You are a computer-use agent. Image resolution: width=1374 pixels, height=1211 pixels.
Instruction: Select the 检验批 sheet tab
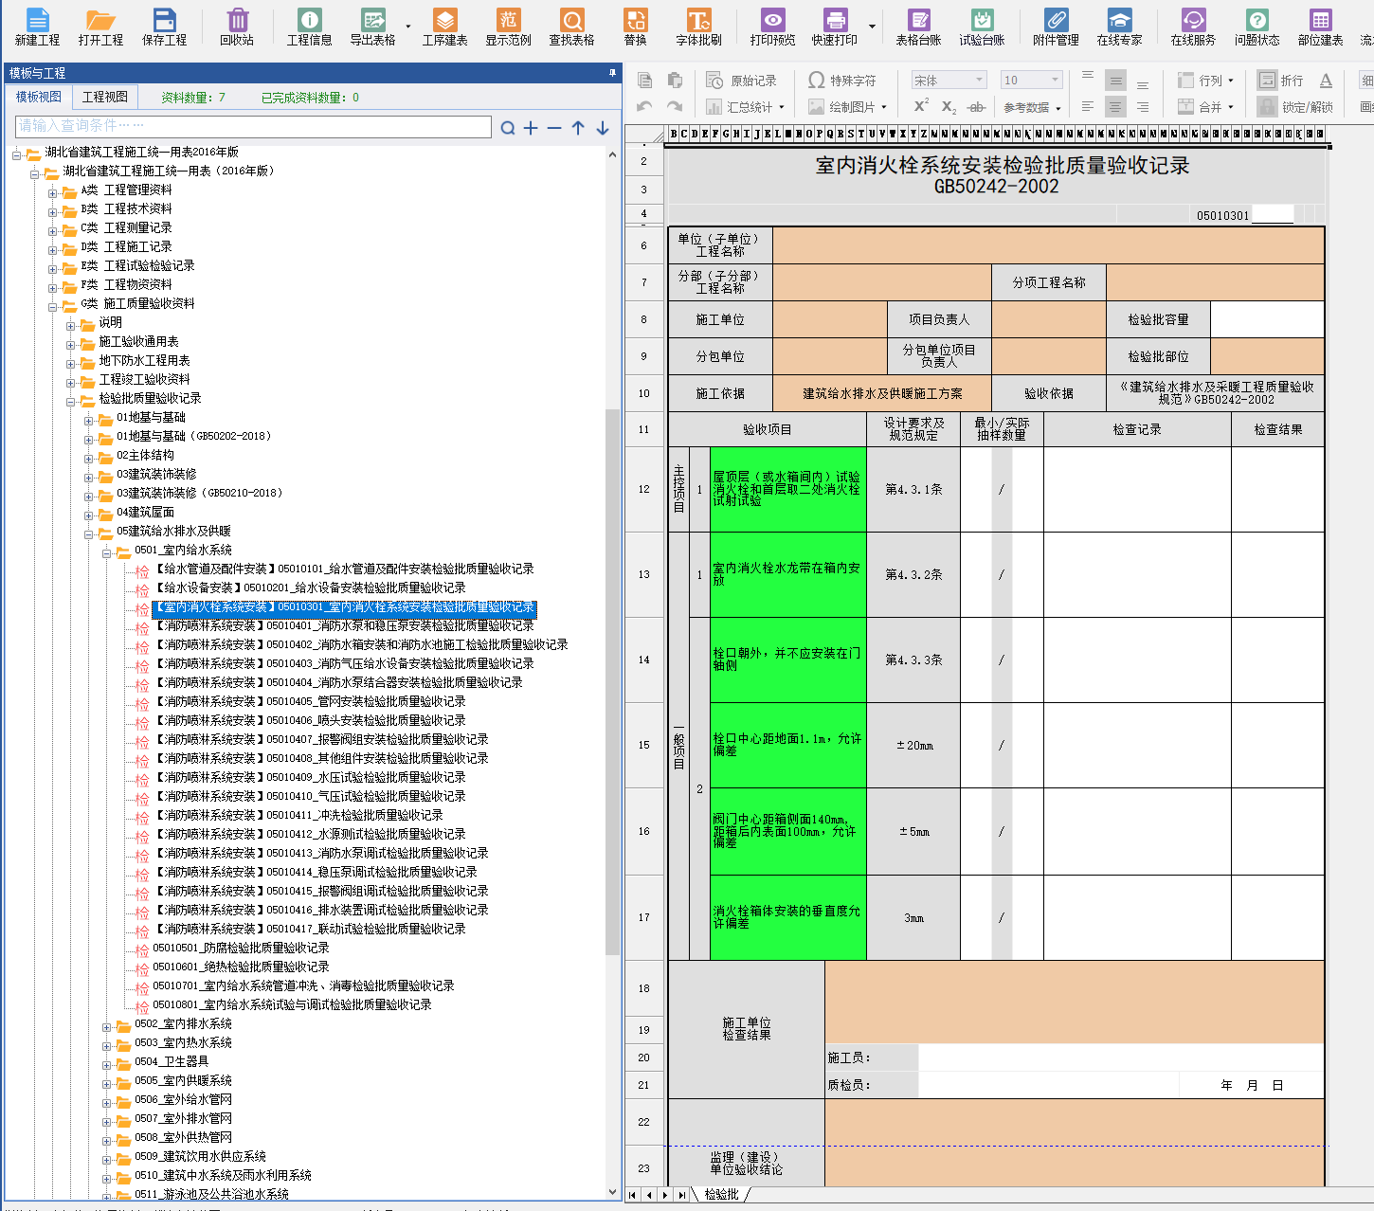tap(721, 1194)
